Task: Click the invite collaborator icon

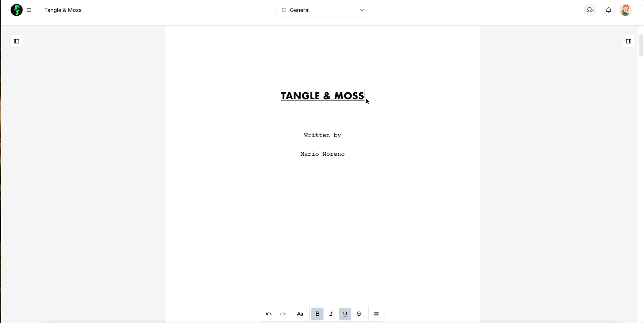Action: point(590,10)
